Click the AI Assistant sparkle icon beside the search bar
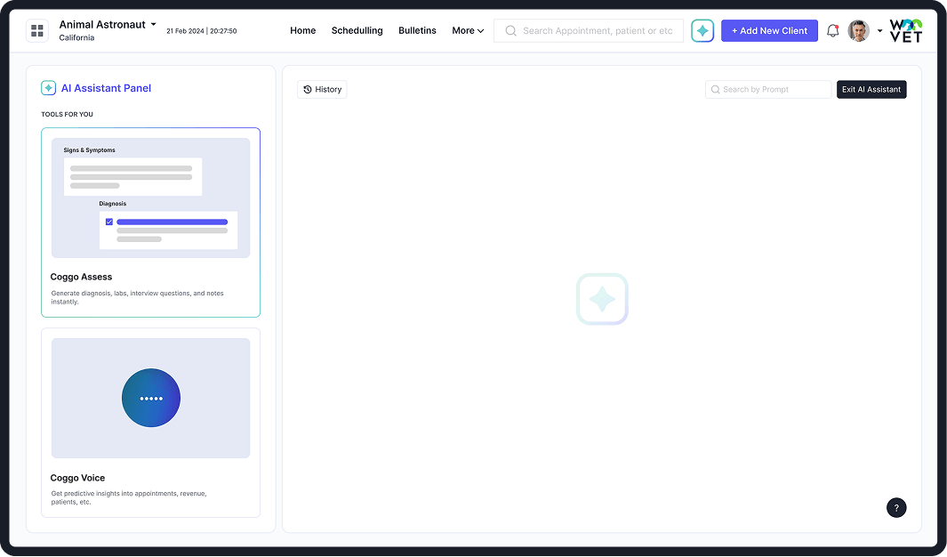The height and width of the screenshot is (557, 947). click(x=702, y=30)
